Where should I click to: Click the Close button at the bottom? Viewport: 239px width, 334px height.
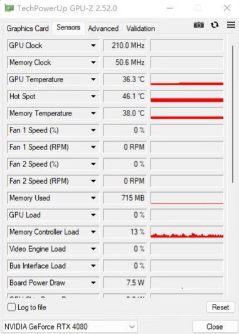tap(215, 326)
